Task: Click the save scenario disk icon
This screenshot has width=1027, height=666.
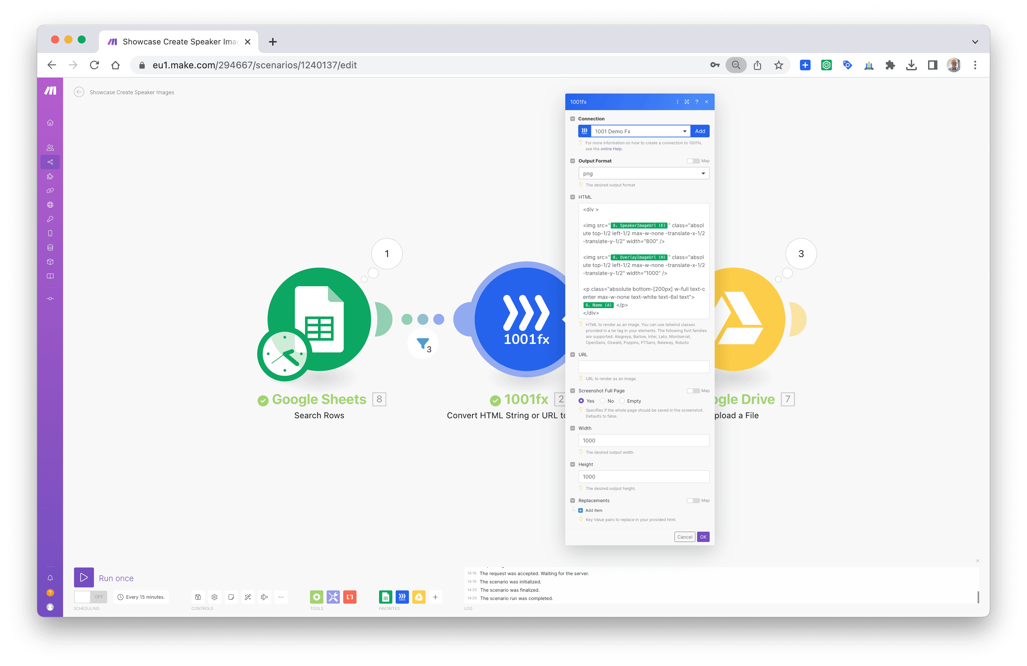Action: pyautogui.click(x=198, y=597)
